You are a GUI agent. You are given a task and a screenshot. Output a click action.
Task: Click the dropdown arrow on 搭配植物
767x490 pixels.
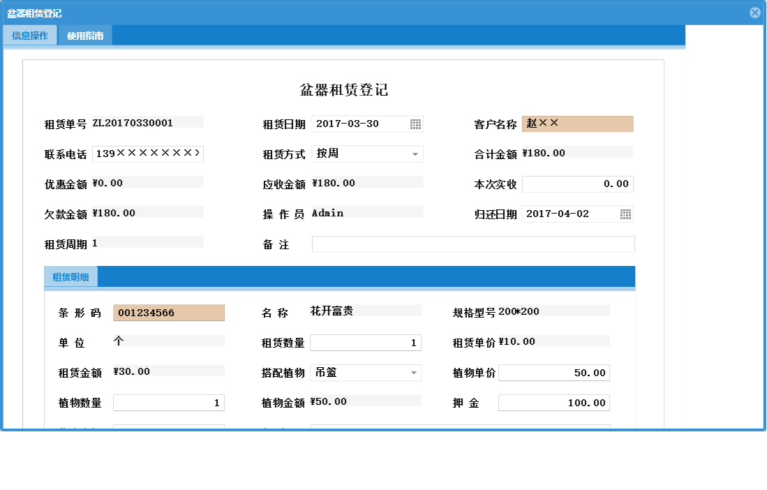(x=415, y=372)
